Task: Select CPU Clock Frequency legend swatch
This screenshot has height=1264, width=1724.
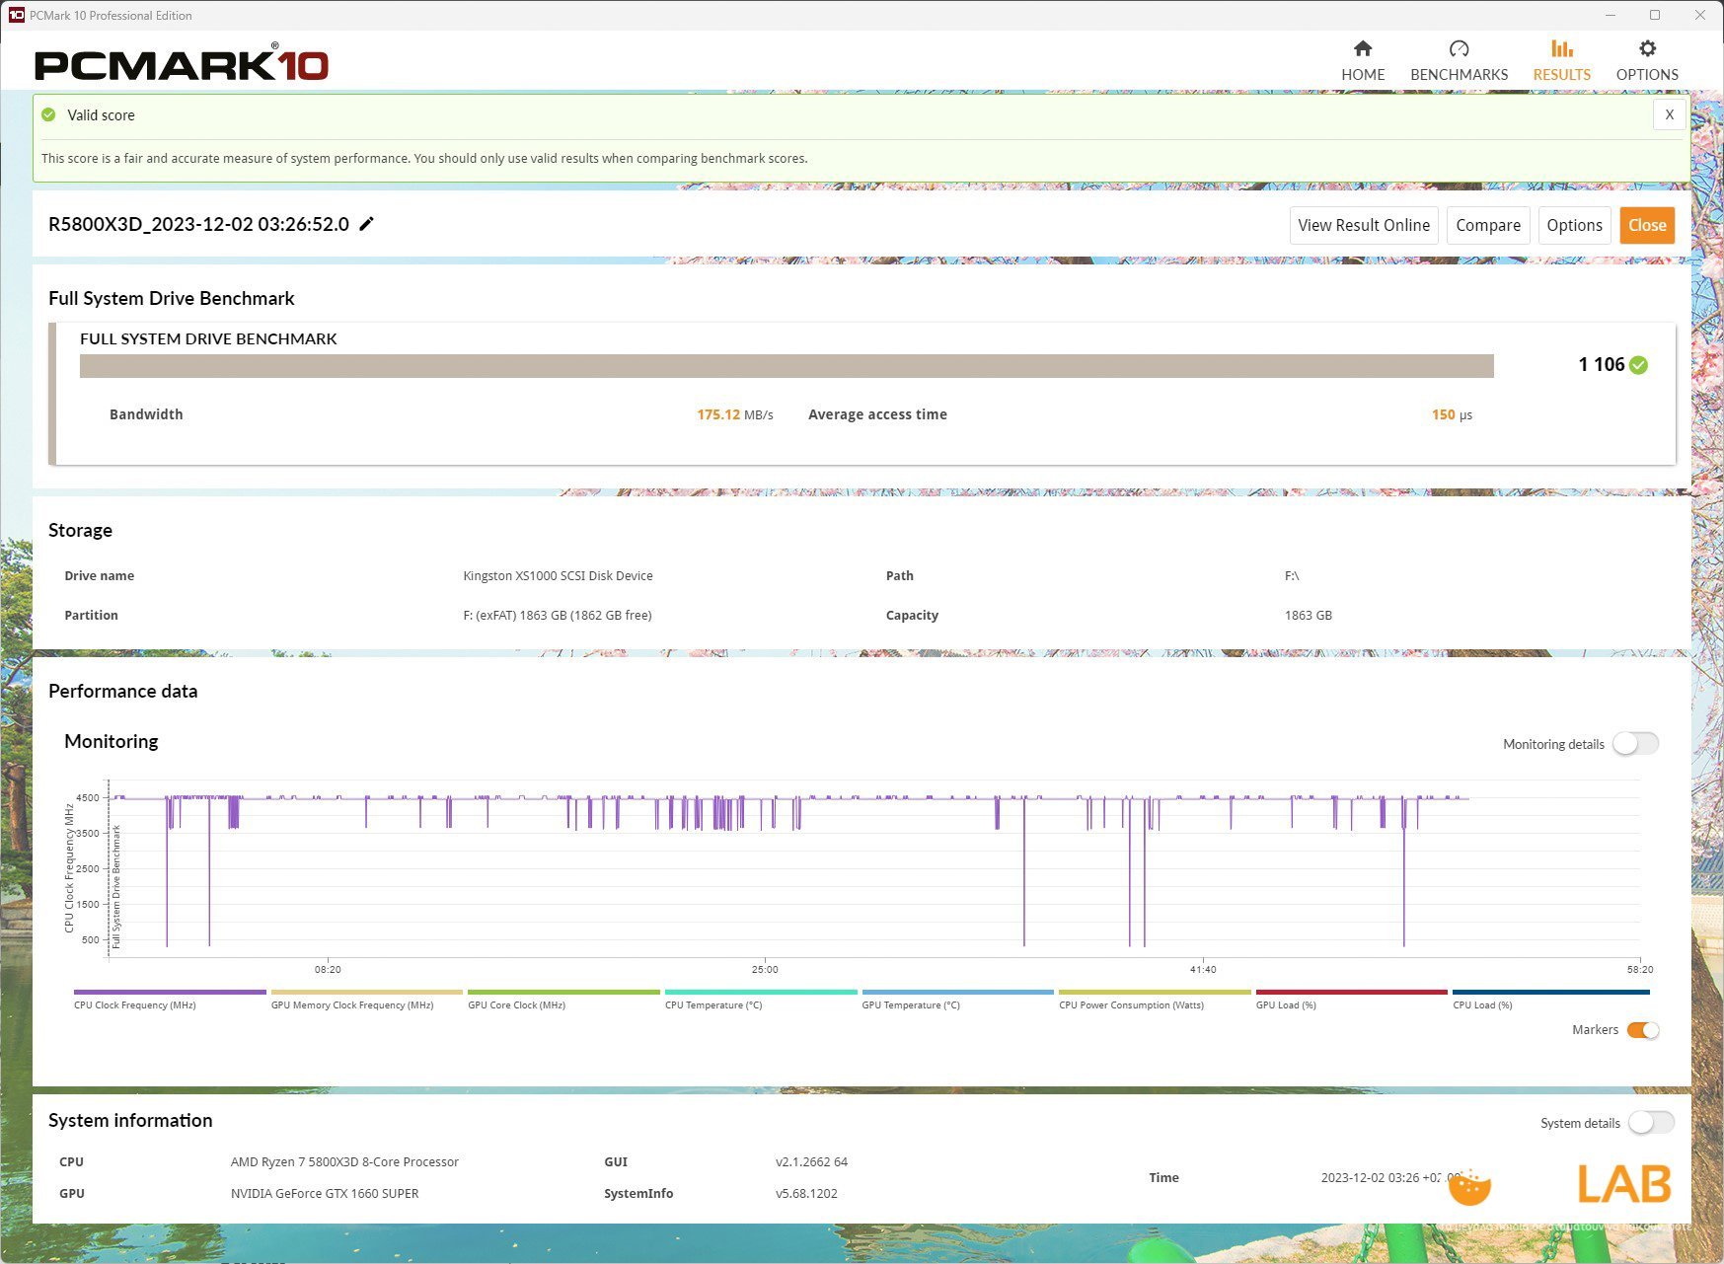Action: tap(170, 993)
